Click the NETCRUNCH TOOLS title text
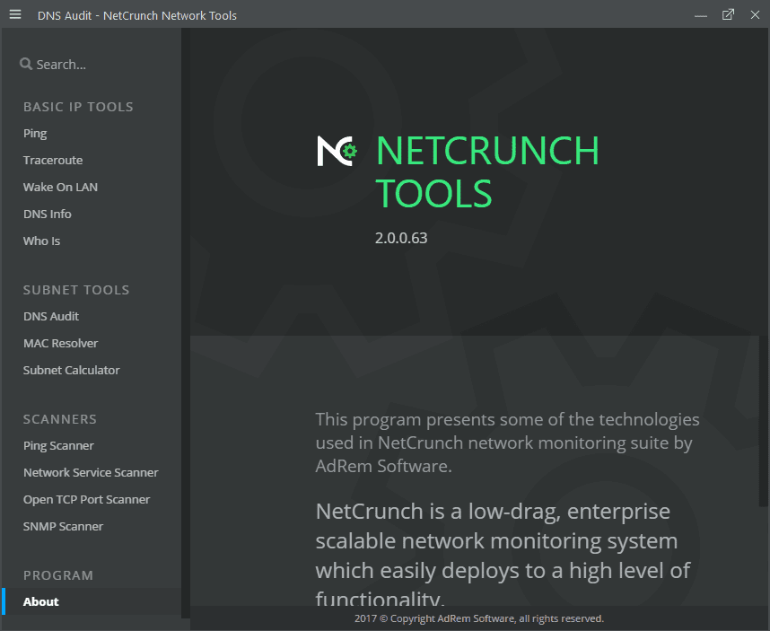Image resolution: width=770 pixels, height=631 pixels. pos(487,171)
